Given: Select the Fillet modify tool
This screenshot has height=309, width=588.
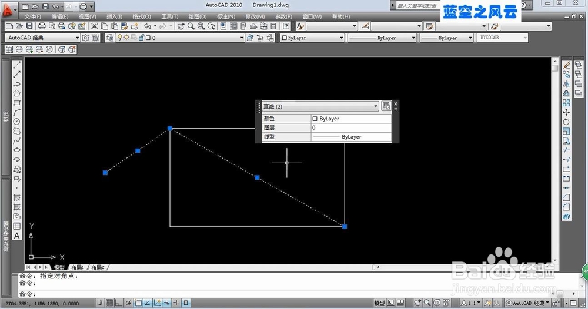Looking at the screenshot, I should (x=566, y=207).
